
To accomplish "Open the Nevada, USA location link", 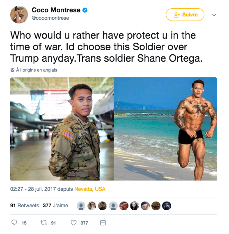I will click(x=90, y=189).
